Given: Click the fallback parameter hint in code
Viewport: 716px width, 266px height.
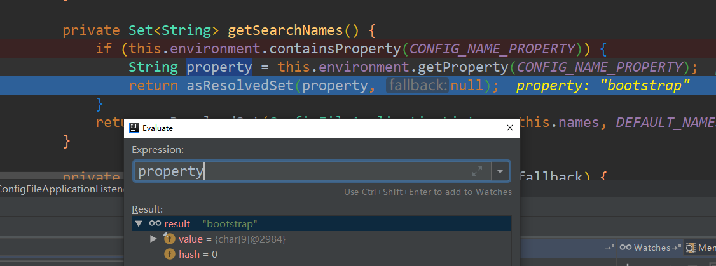Looking at the screenshot, I should click(417, 86).
